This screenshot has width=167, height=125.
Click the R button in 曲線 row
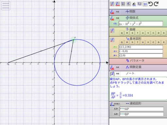[x=127, y=33]
